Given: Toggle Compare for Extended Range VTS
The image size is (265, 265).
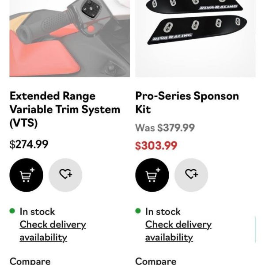Looking at the screenshot, I should pos(30,261).
